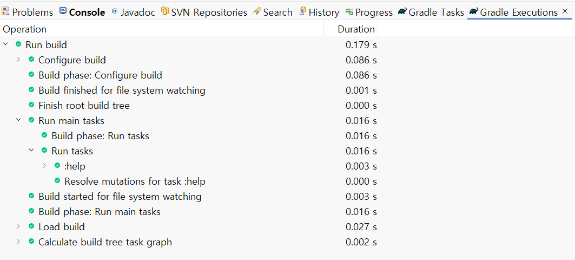Image resolution: width=575 pixels, height=260 pixels.
Task: Sort by the Operation column header
Action: [25, 29]
